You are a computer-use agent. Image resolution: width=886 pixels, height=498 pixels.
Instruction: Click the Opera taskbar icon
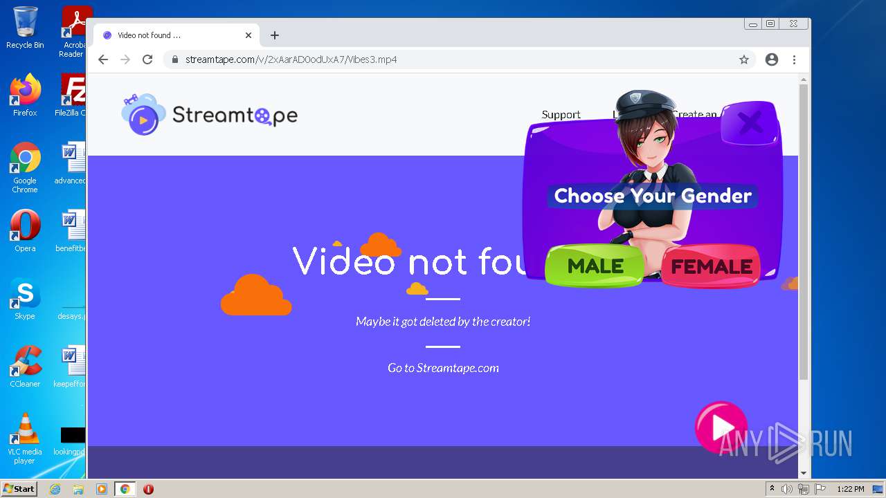coord(148,489)
